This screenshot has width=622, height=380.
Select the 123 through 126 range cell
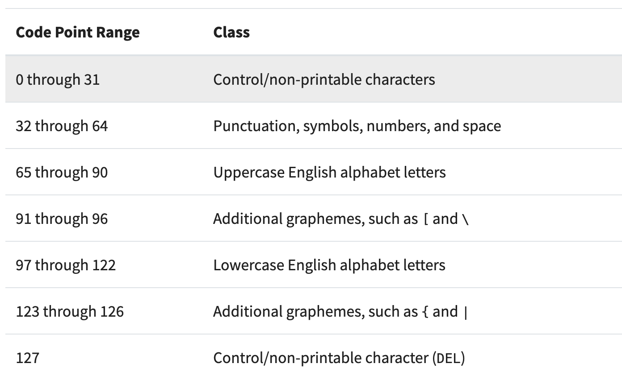tap(70, 311)
